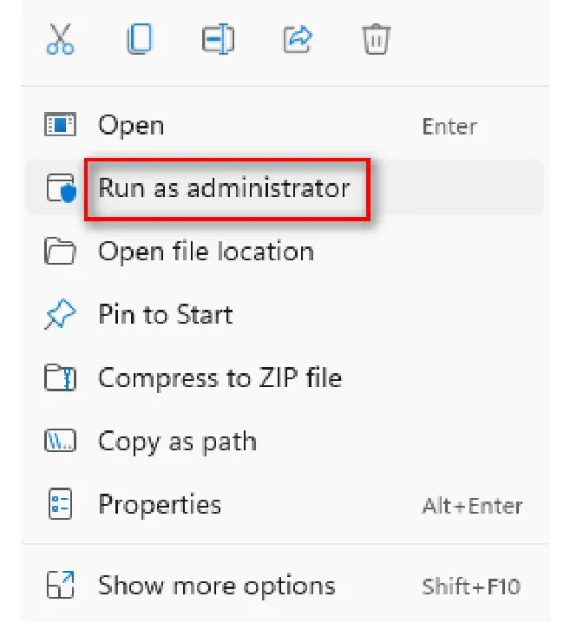Click the Rename icon in top row

(218, 40)
